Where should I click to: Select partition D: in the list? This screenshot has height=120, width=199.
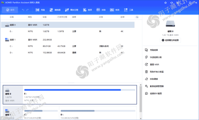pyautogui.click(x=68, y=52)
